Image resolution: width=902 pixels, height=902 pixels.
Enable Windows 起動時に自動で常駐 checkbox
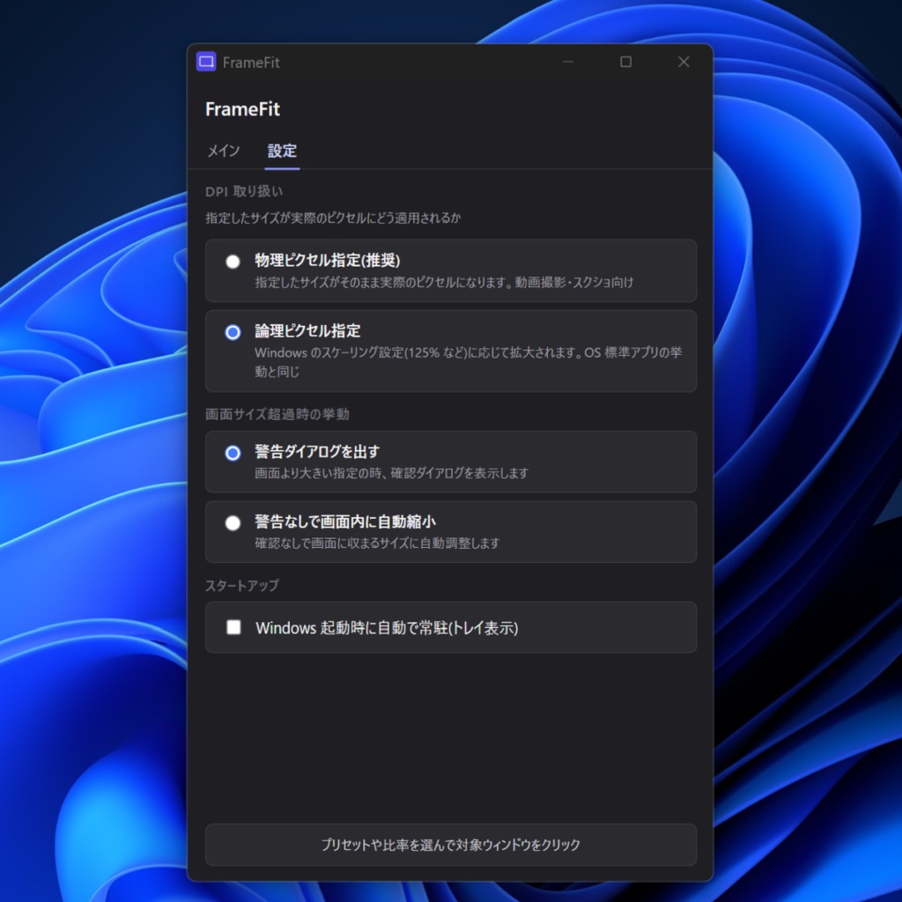(x=233, y=627)
